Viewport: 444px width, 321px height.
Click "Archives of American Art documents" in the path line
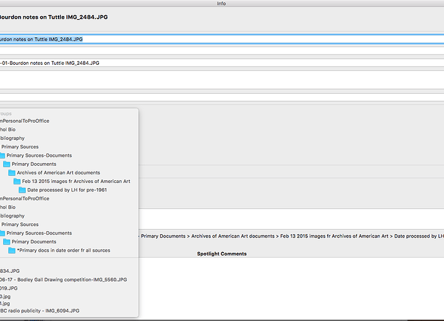[x=233, y=236]
